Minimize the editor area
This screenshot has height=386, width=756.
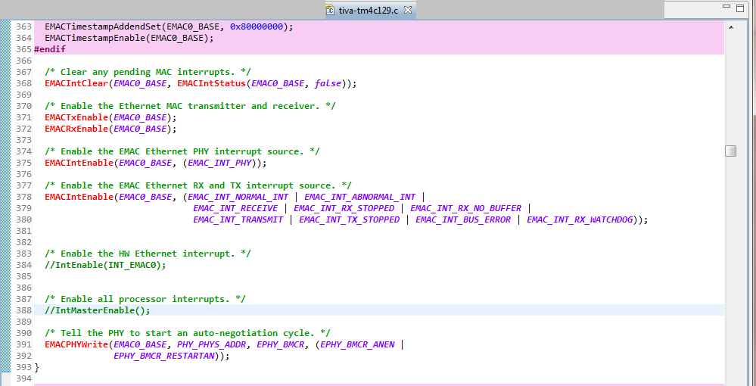[726, 7]
